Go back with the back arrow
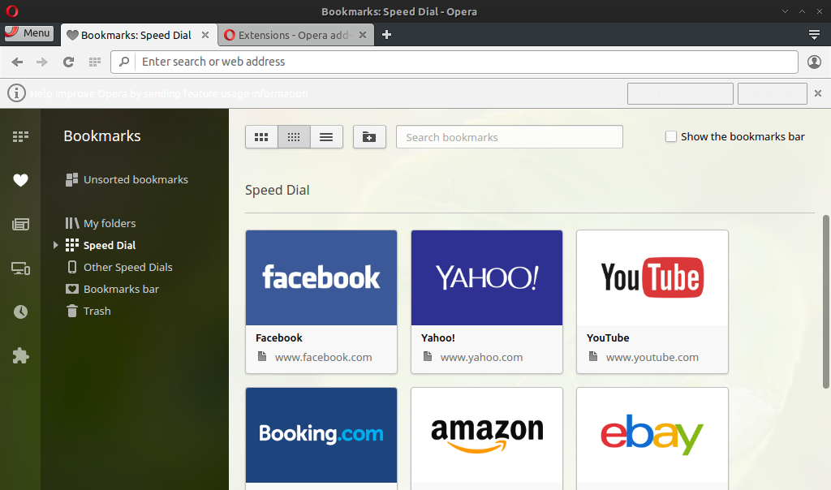 18,62
